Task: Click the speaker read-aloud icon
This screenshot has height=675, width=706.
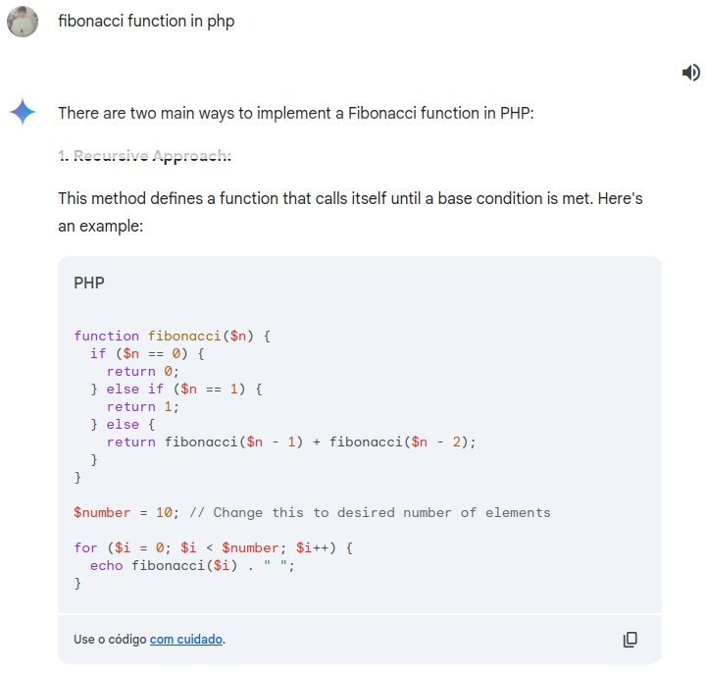Action: [690, 73]
